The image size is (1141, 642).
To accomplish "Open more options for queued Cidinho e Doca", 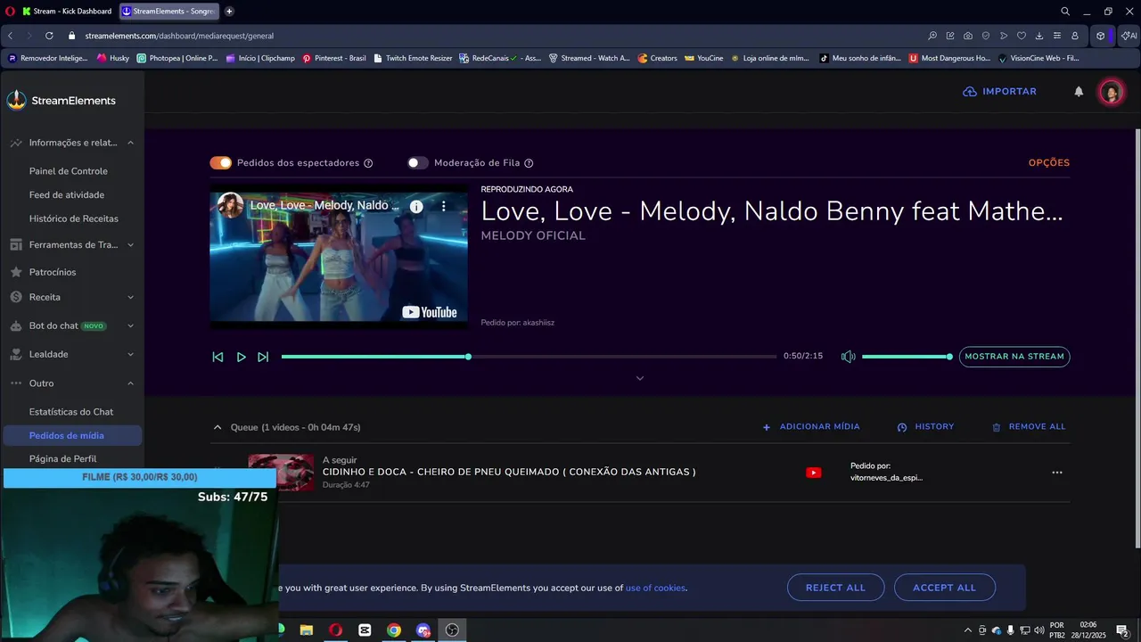I will click(x=1057, y=473).
